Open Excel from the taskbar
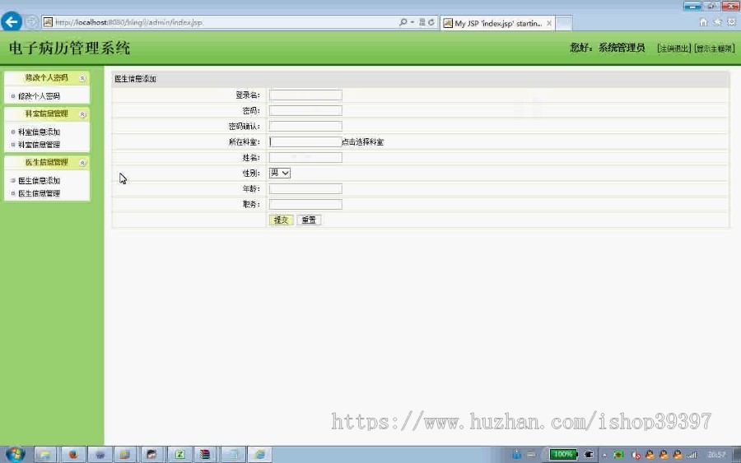 179,455
